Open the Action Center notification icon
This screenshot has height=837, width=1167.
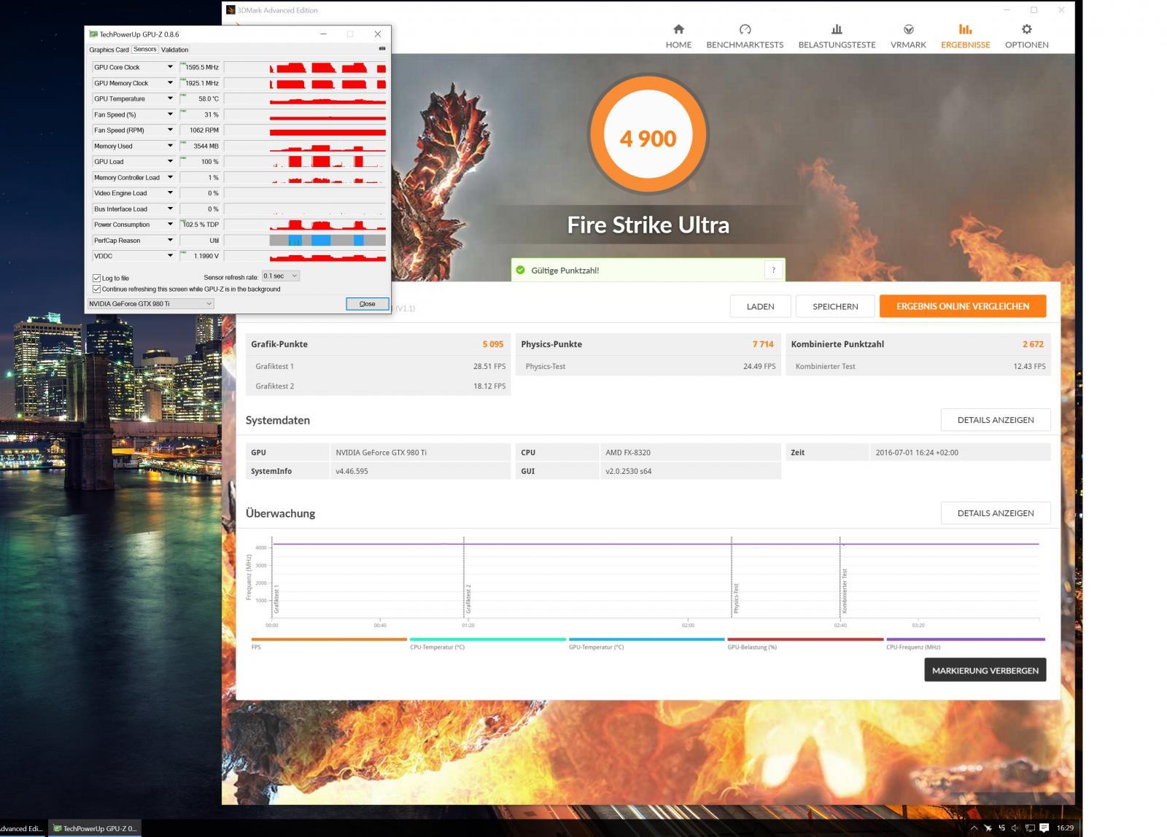1044,828
